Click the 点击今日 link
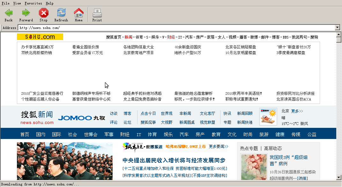The height and width of the screenshot is (187, 342). (148, 114)
